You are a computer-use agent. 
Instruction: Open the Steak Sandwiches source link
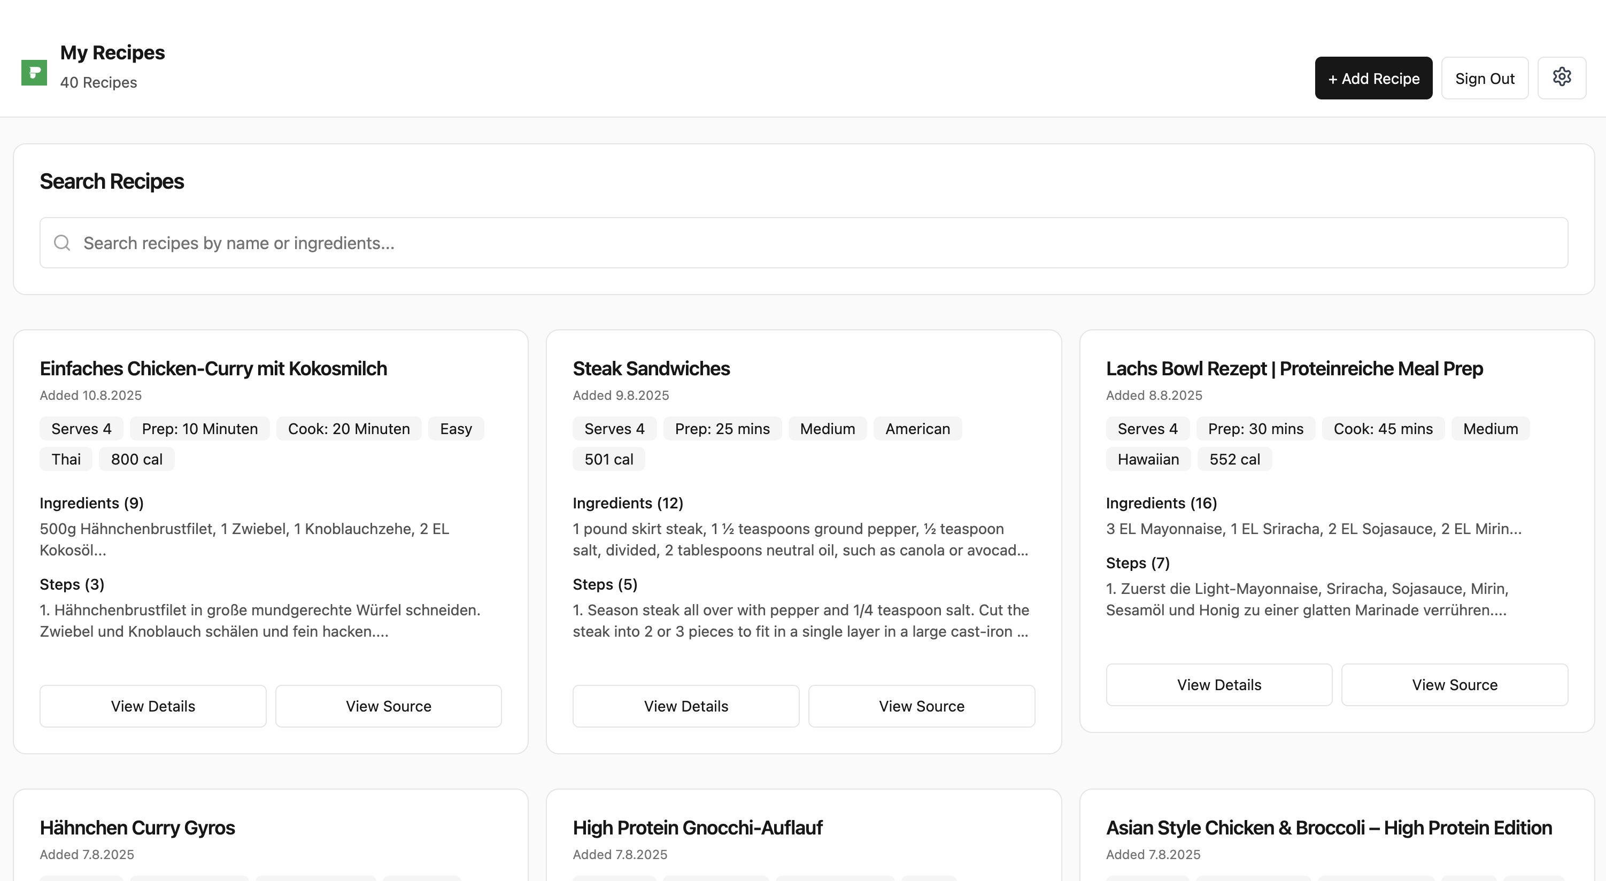[x=921, y=706]
